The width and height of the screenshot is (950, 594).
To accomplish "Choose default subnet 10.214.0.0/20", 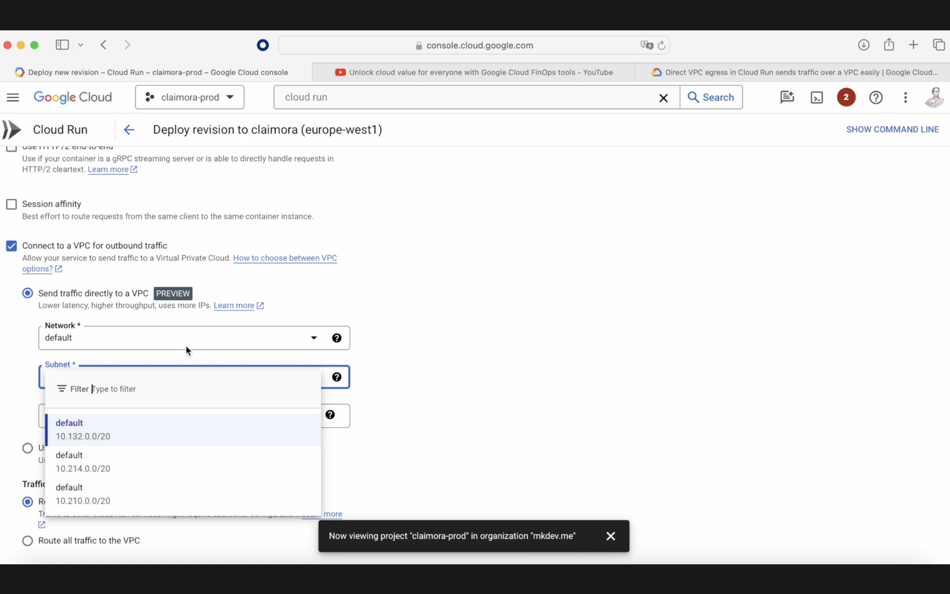I will (184, 462).
